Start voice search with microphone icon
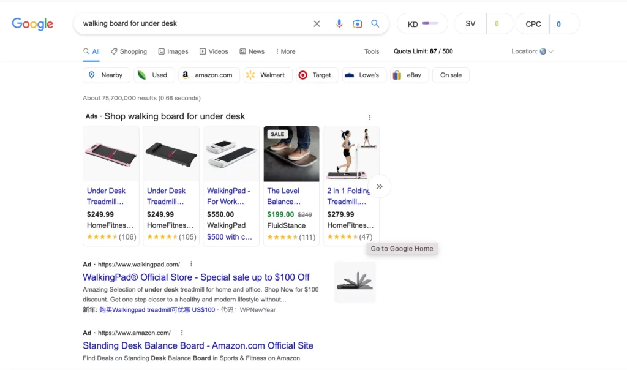The width and height of the screenshot is (627, 370). pos(339,24)
